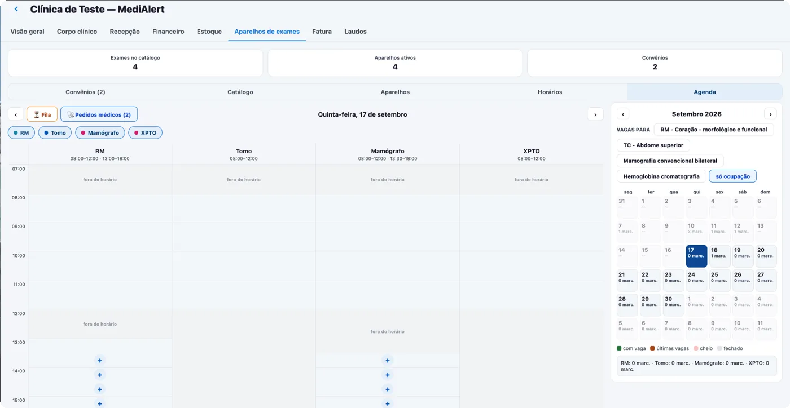Open the Estoque tab
Viewport: 790px width, 408px height.
(x=209, y=32)
